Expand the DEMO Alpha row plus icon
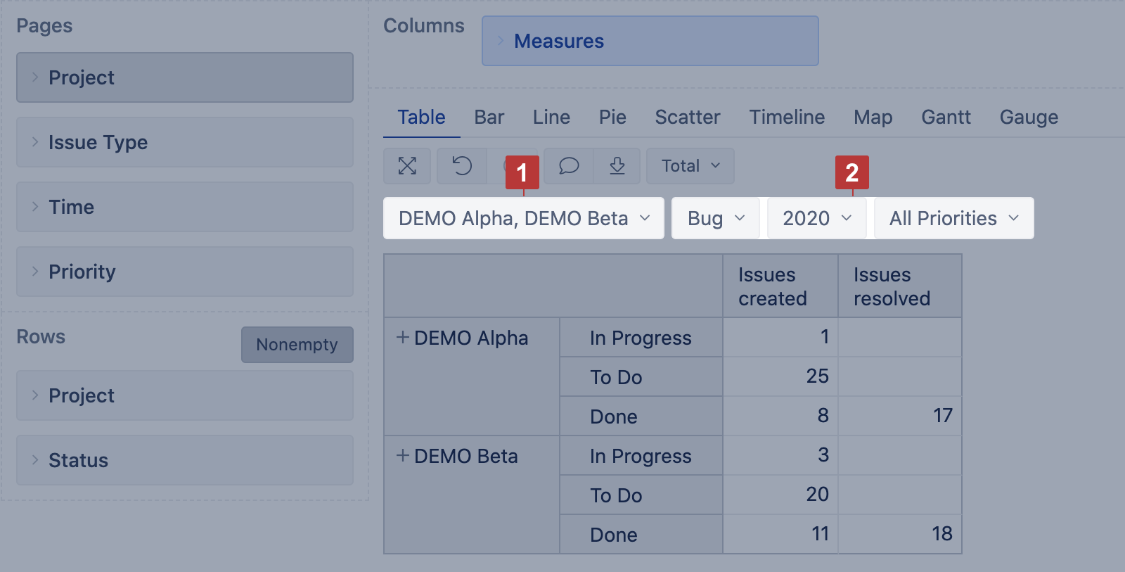This screenshot has height=572, width=1125. [403, 338]
